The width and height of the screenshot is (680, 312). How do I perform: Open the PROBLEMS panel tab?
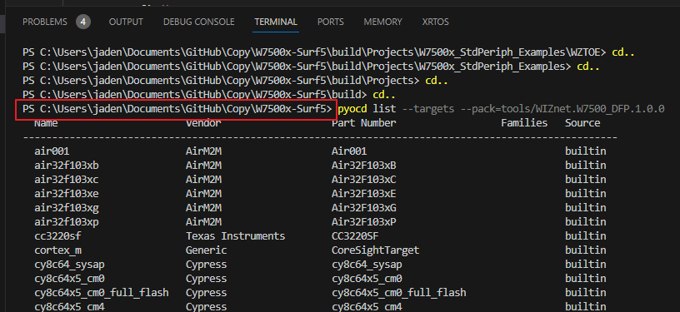pos(45,22)
